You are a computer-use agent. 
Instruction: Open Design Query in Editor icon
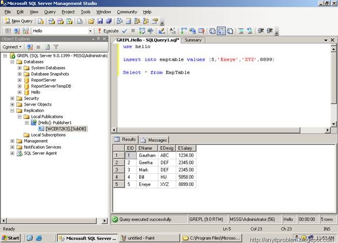[x=161, y=31]
